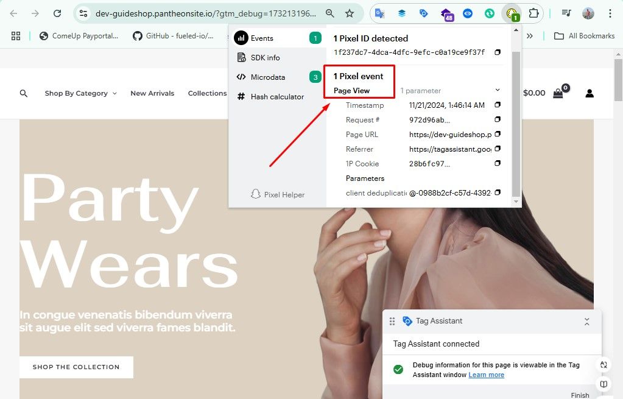Click Snap Pixel Helper extension icon

pyautogui.click(x=512, y=14)
